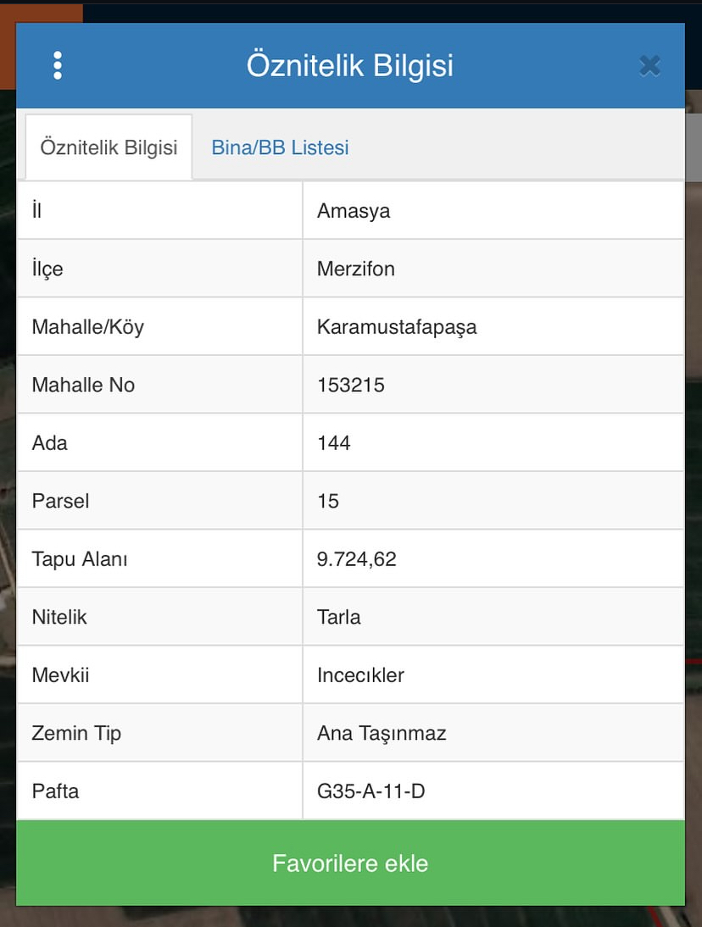Close the Öznitelik Bilgisi dialog
Screen dimensions: 702x927
(x=649, y=65)
